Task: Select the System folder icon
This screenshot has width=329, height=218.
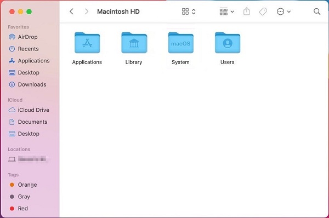Action: 180,43
